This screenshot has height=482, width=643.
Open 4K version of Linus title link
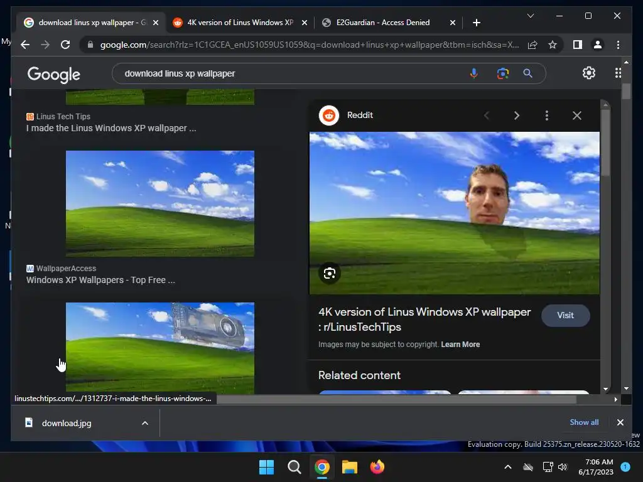click(424, 319)
